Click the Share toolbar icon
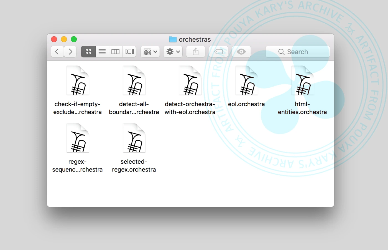Image resolution: width=388 pixels, height=250 pixels. (196, 52)
